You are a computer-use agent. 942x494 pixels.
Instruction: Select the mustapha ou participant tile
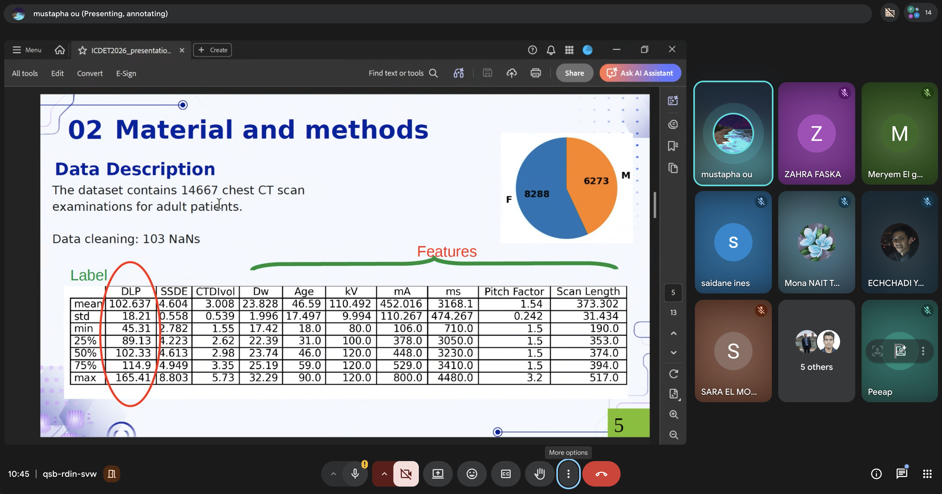click(733, 133)
